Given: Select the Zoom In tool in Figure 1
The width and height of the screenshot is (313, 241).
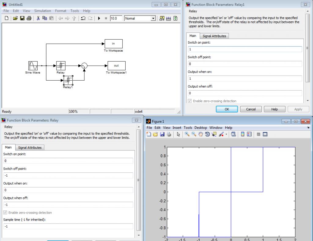Looking at the screenshot, I should click(187, 134).
